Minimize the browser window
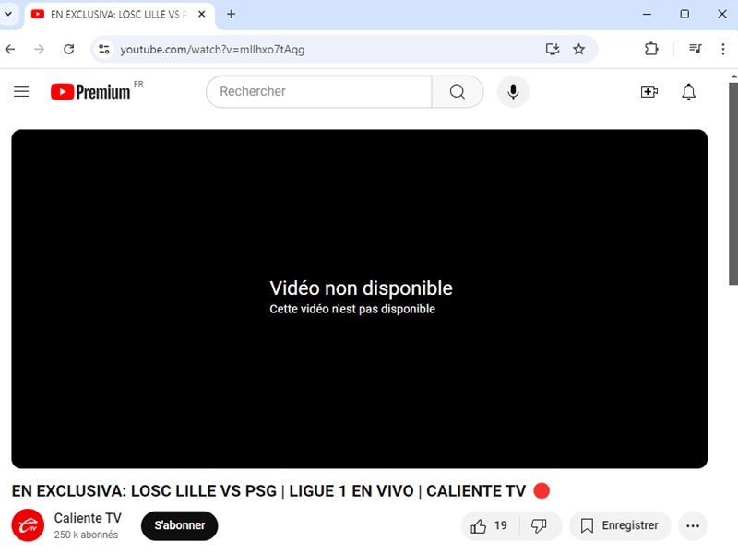Image resolution: width=738 pixels, height=553 pixels. [x=648, y=14]
